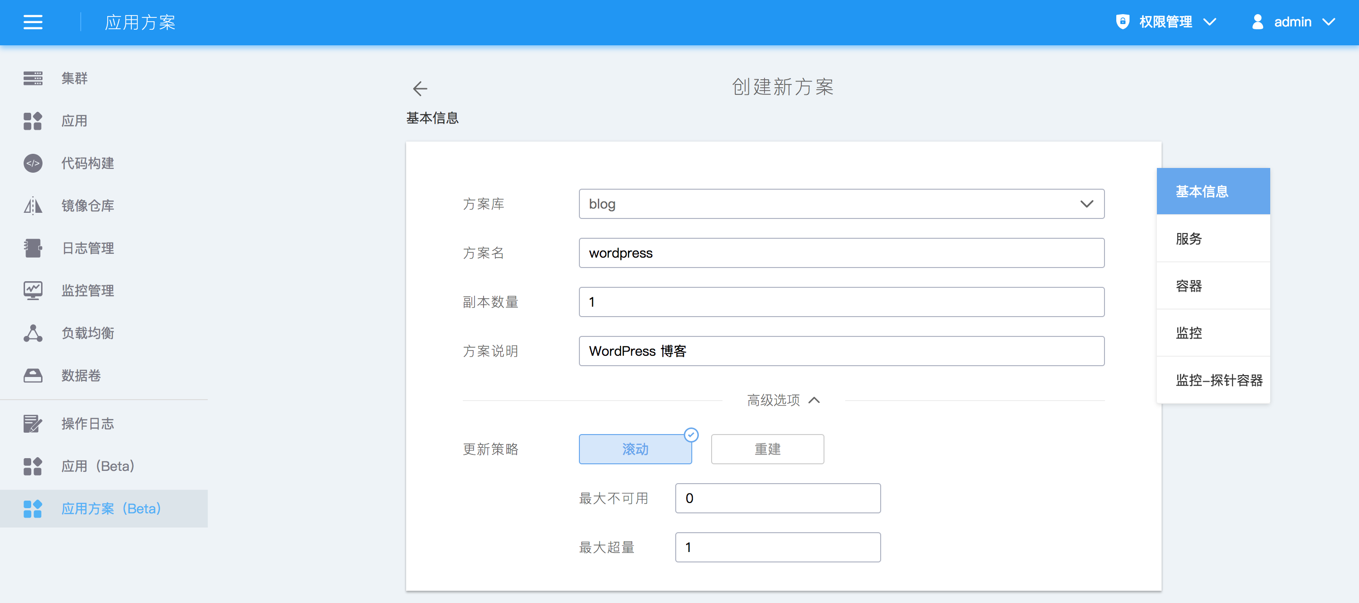Click the back arrow icon
This screenshot has width=1359, height=603.
point(420,88)
